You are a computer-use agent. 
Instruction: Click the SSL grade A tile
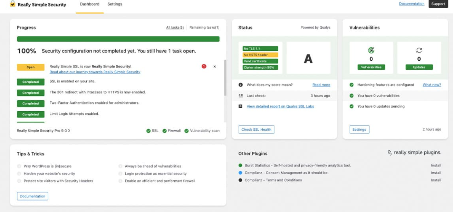[x=308, y=58]
